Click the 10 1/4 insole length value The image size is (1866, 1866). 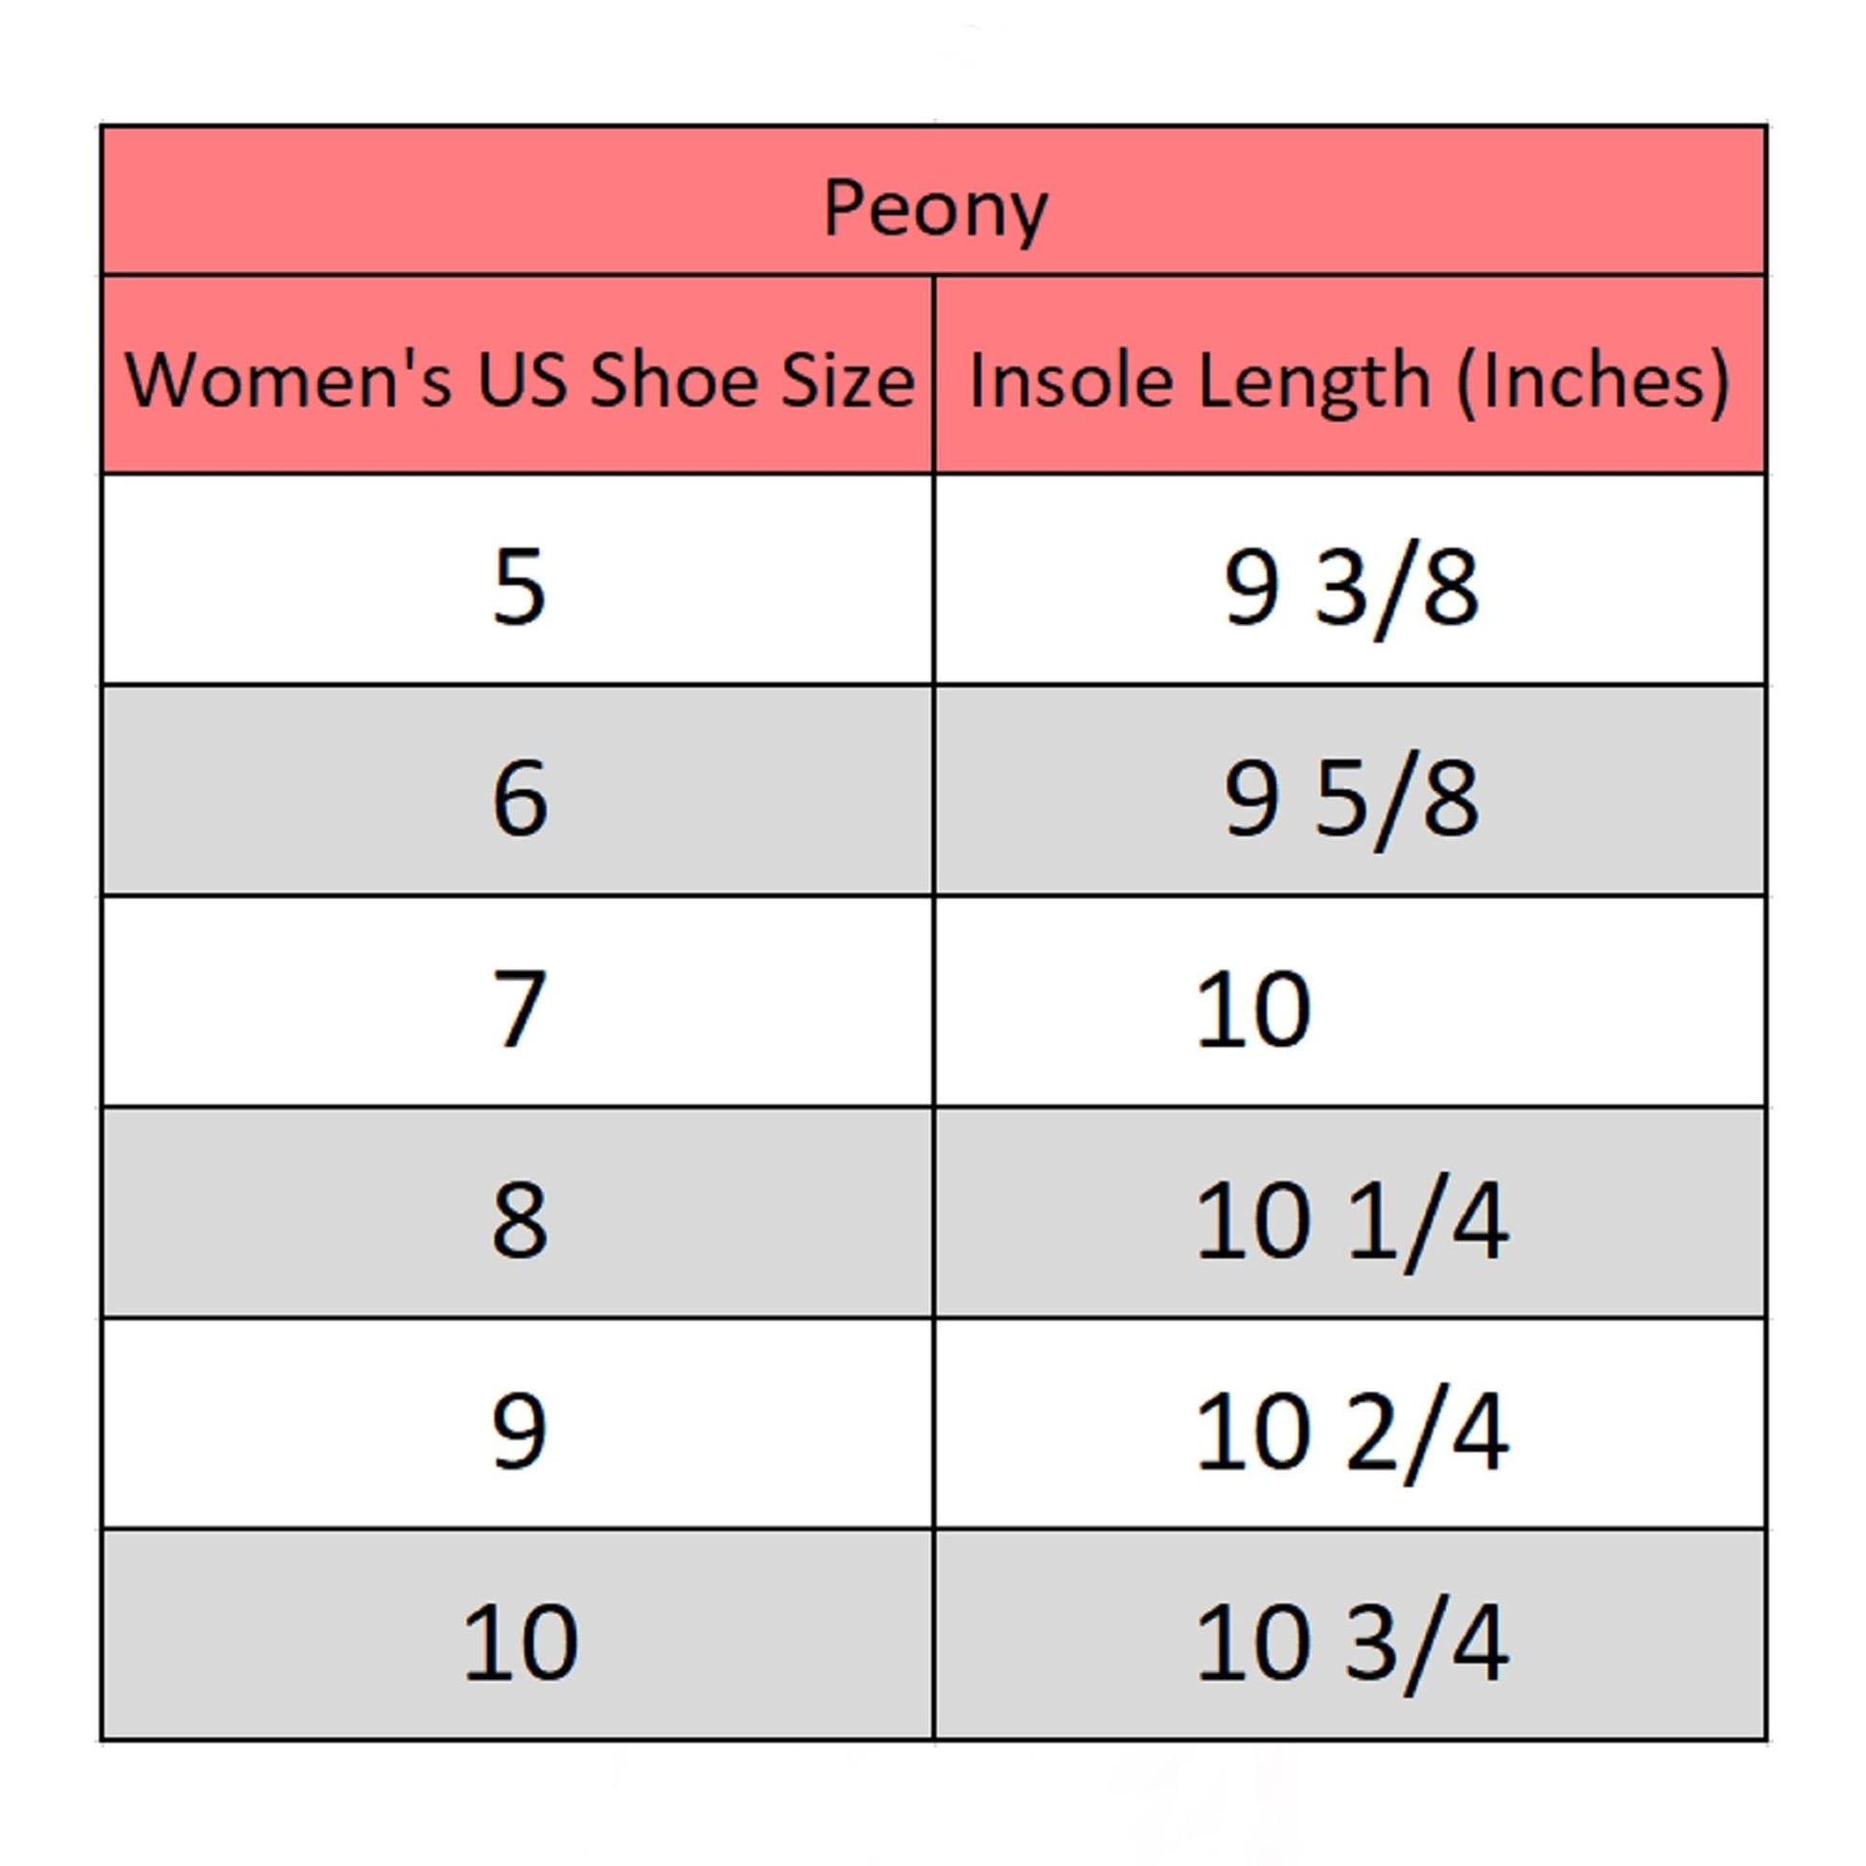point(1350,1222)
